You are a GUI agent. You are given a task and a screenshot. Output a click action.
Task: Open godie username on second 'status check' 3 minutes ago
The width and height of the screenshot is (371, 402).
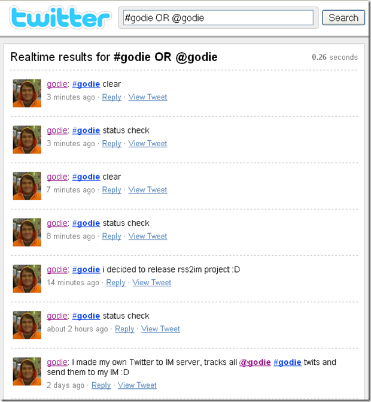coord(57,131)
